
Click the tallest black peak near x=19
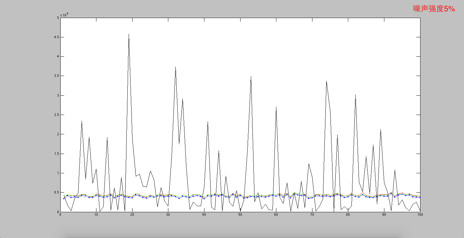point(129,34)
